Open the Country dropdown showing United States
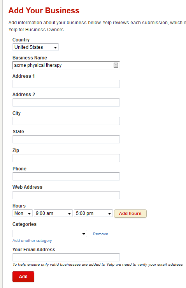The width and height of the screenshot is (186, 288). (x=35, y=47)
